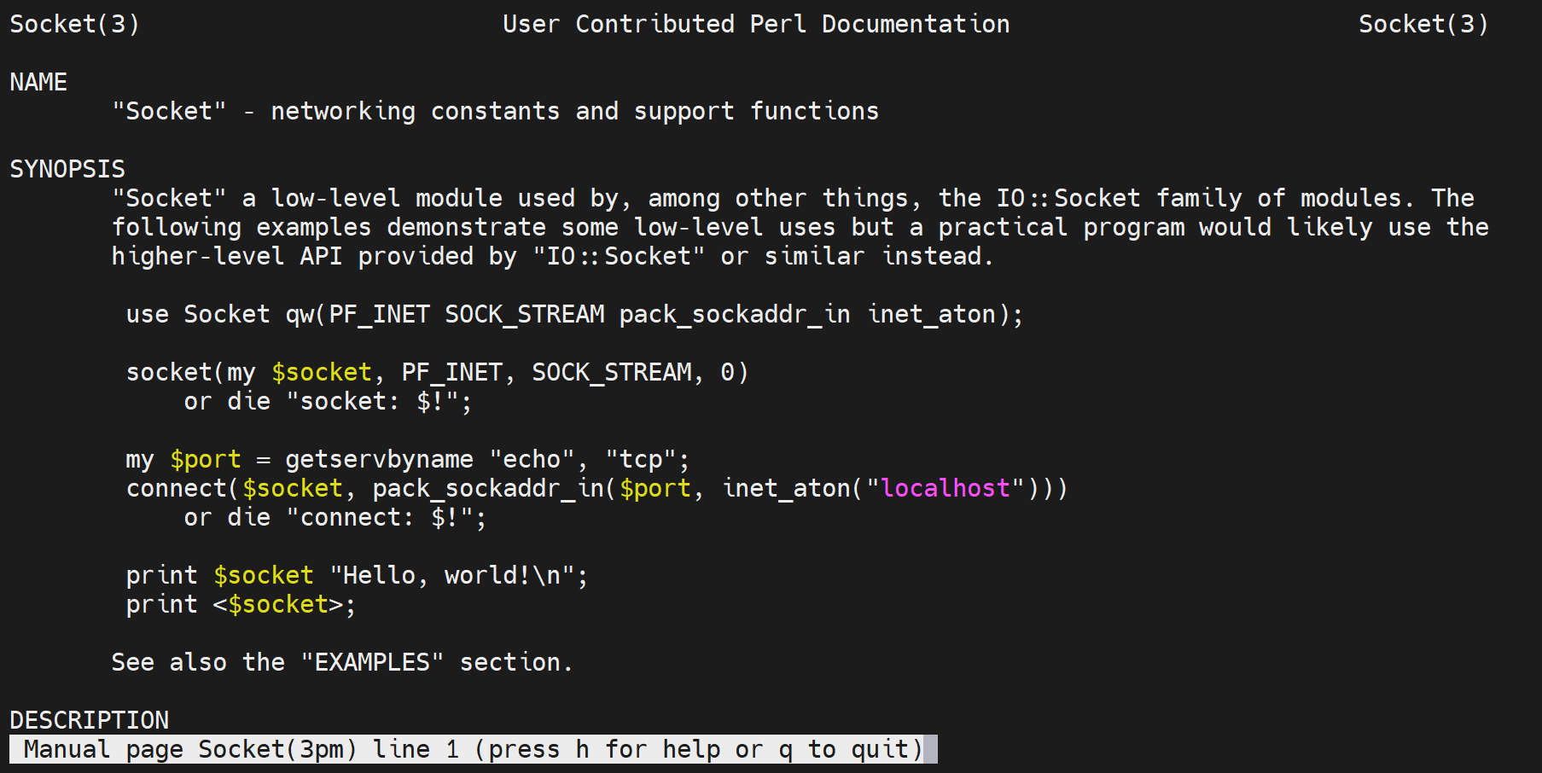1542x773 pixels.
Task: Click "networking constants and support functions" text
Action: pyautogui.click(x=574, y=111)
